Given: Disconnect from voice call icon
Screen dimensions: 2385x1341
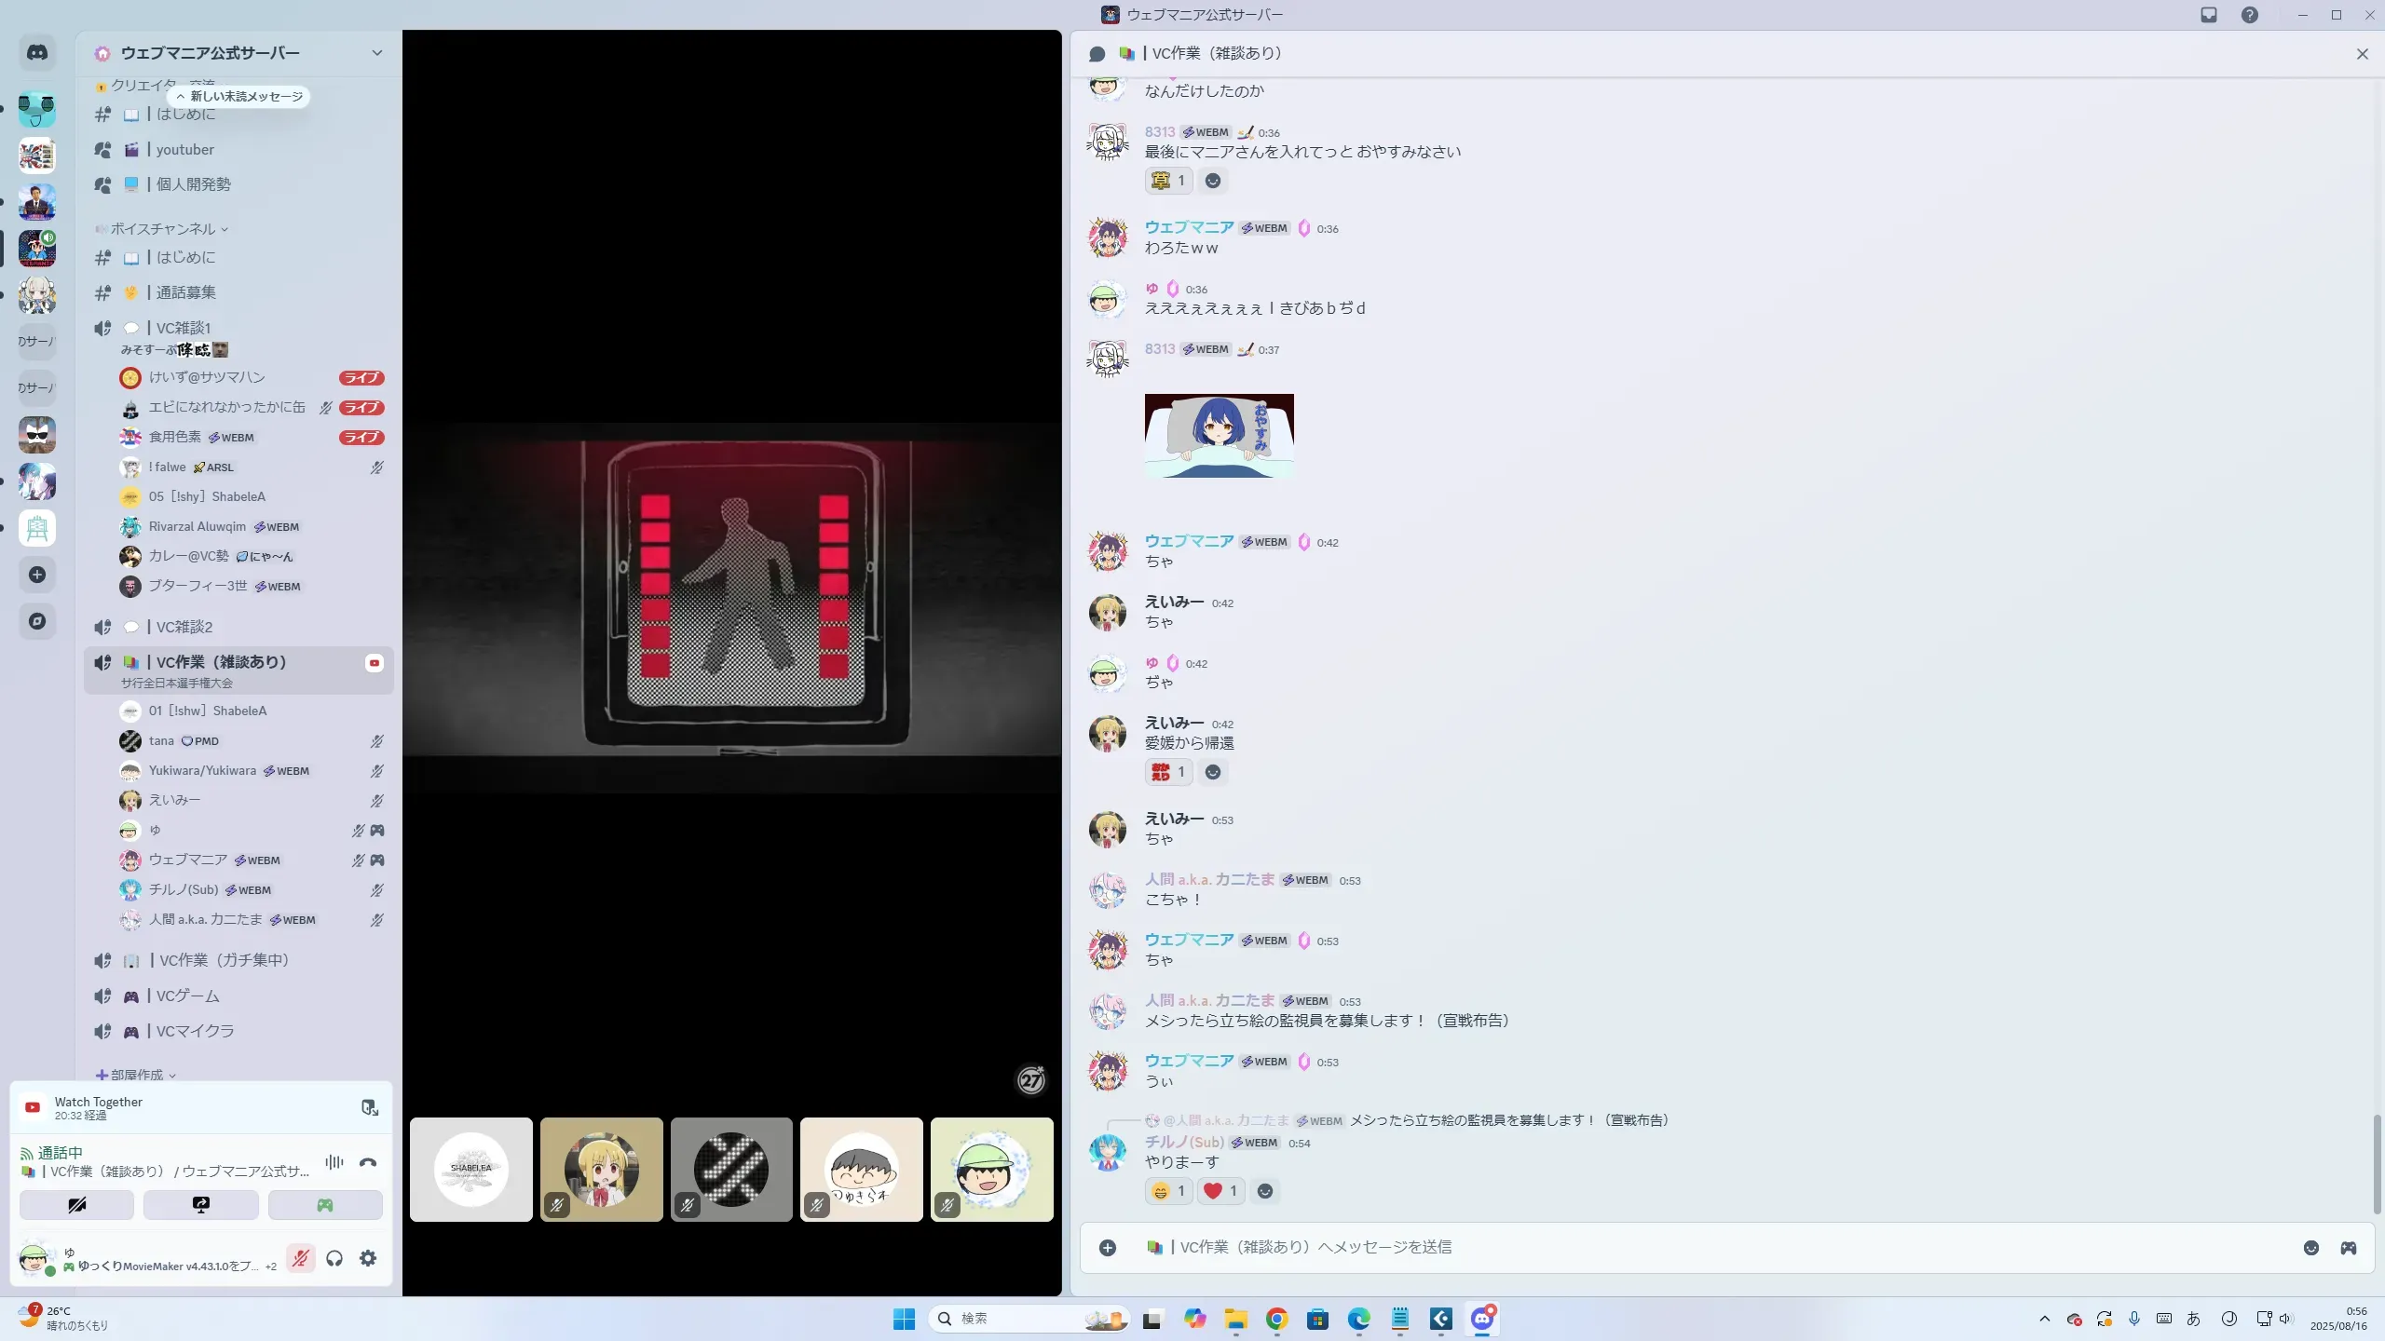Looking at the screenshot, I should coord(368,1162).
